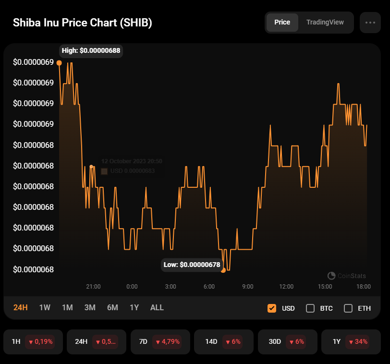Viewport: 390px width, 364px height.
Task: Click the 'USD 0.00000683' tooltip value
Action: [x=133, y=171]
